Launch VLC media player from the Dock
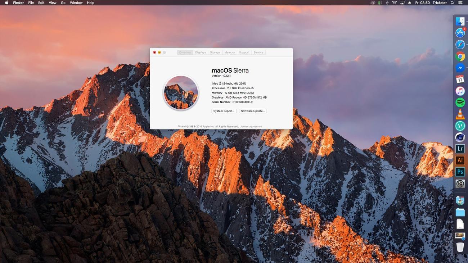Viewport: 468px width, 263px height. point(460,114)
